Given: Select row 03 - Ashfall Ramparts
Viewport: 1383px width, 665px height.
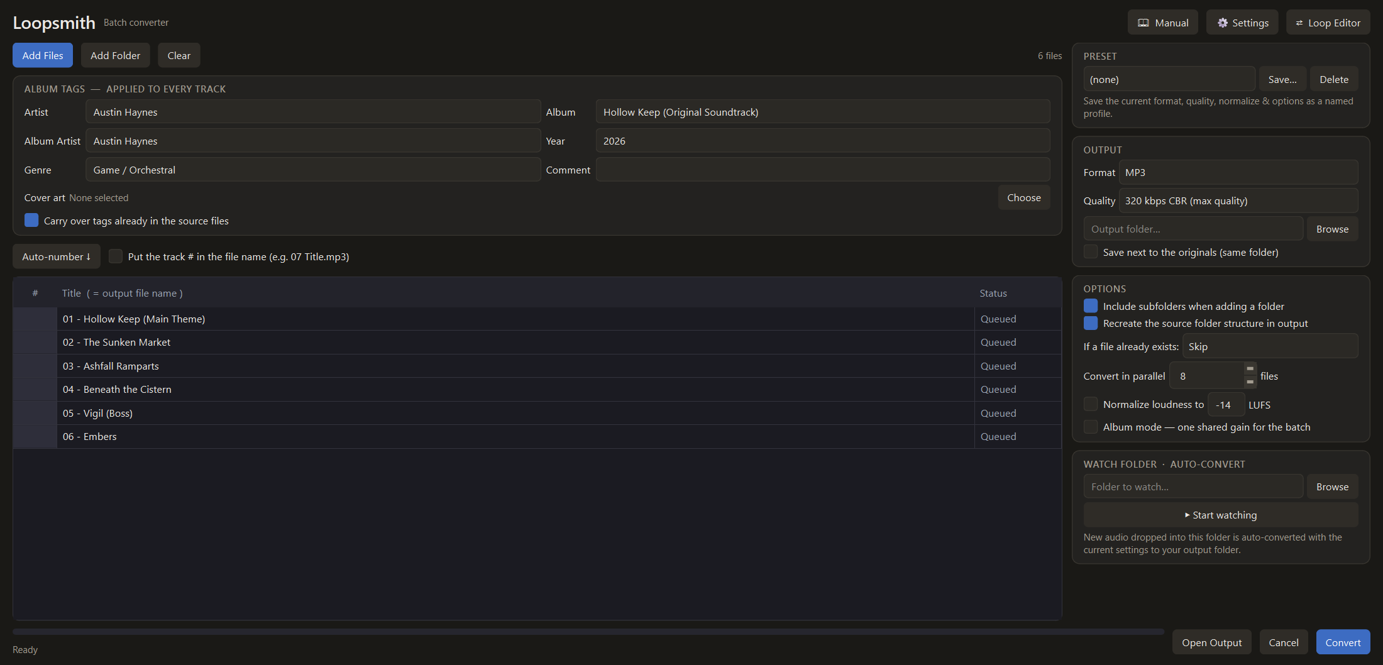Looking at the screenshot, I should 537,366.
